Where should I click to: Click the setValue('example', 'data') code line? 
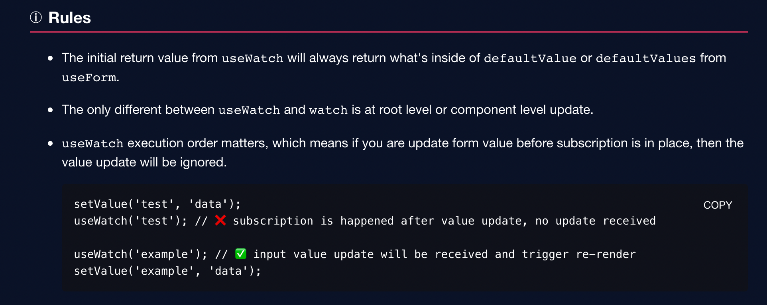click(167, 271)
